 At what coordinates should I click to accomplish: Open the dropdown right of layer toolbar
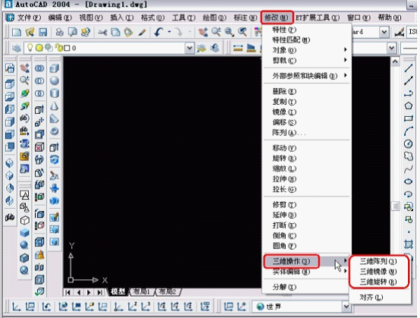pyautogui.click(x=392, y=49)
